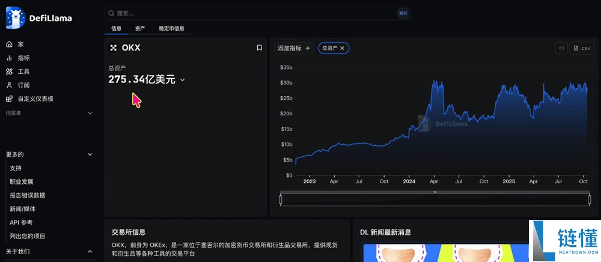
Task: Click the 总资产 metric chip label
Action: tap(329, 48)
